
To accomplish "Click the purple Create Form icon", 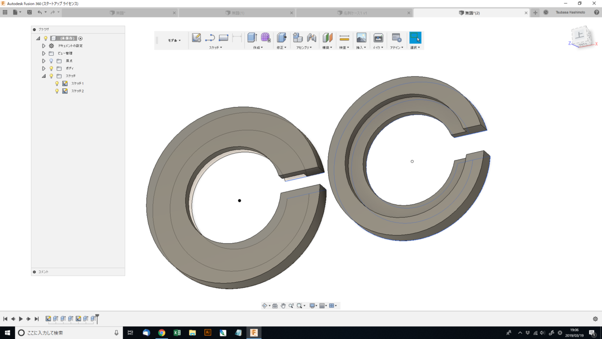I will 265,38.
